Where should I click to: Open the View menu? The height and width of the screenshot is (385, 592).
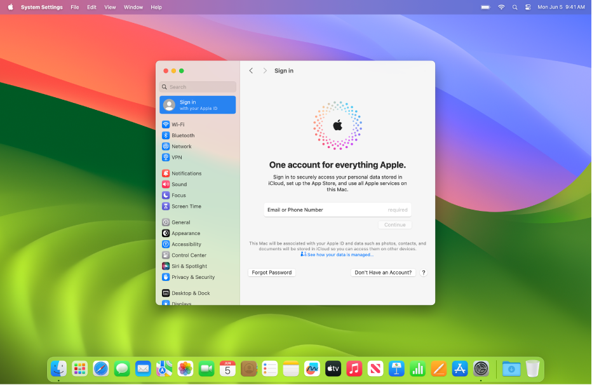point(110,7)
